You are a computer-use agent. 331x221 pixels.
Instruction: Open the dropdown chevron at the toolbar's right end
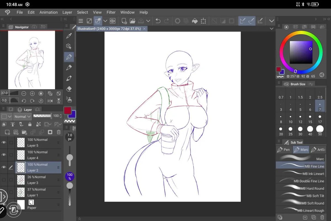click(271, 21)
